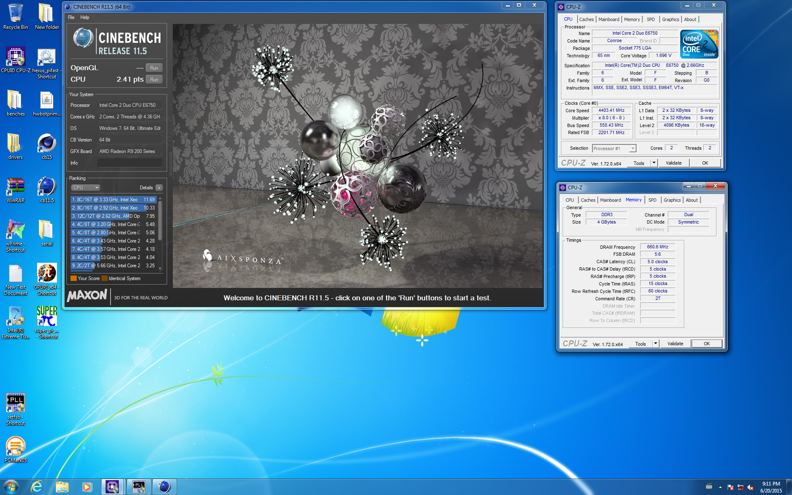Click the orange Your Score legend swatch
This screenshot has height=495, width=792.
pos(73,278)
